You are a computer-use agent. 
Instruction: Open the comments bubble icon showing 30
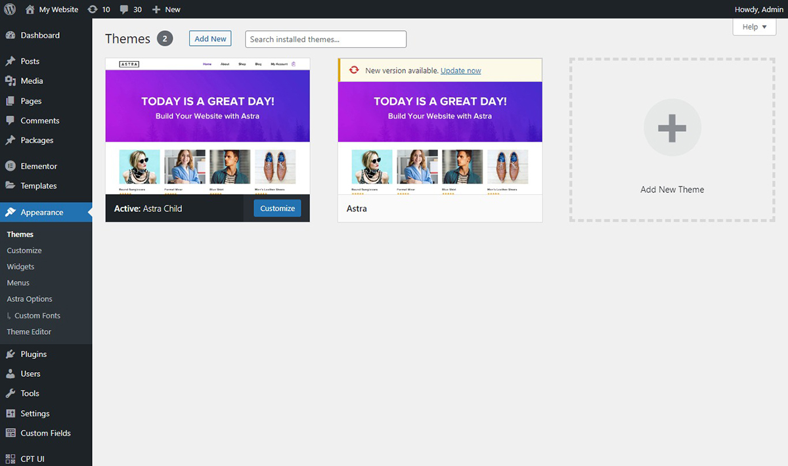(123, 9)
